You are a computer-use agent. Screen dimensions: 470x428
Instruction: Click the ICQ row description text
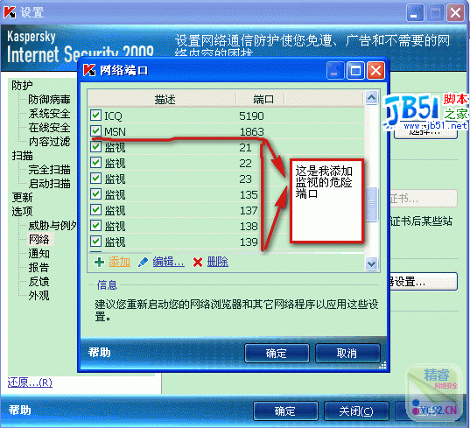tap(113, 116)
